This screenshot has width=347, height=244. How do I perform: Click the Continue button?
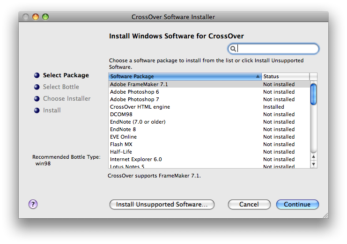click(x=297, y=204)
